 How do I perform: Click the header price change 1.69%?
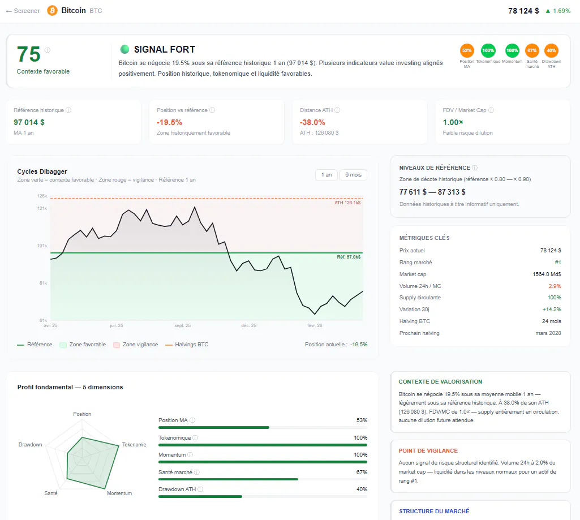point(558,11)
